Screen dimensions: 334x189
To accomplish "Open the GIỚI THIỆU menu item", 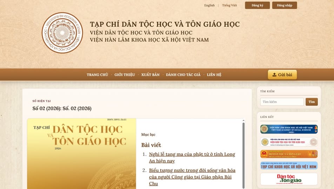I will tap(125, 75).
